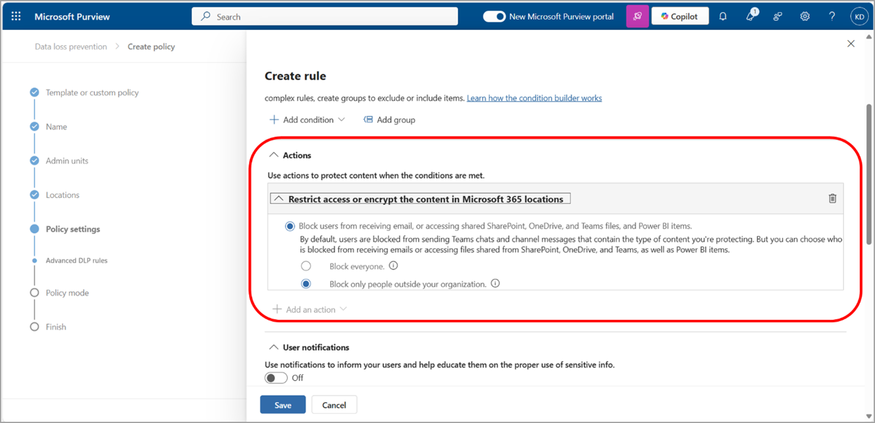Open the condition builder help link
Viewport: 875px width, 423px height.
click(534, 98)
